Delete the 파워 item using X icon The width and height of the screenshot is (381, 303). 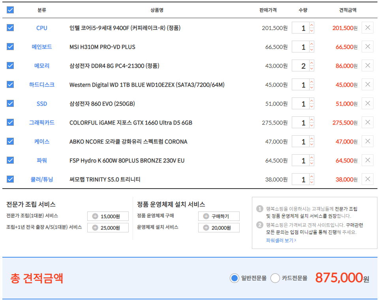(368, 160)
